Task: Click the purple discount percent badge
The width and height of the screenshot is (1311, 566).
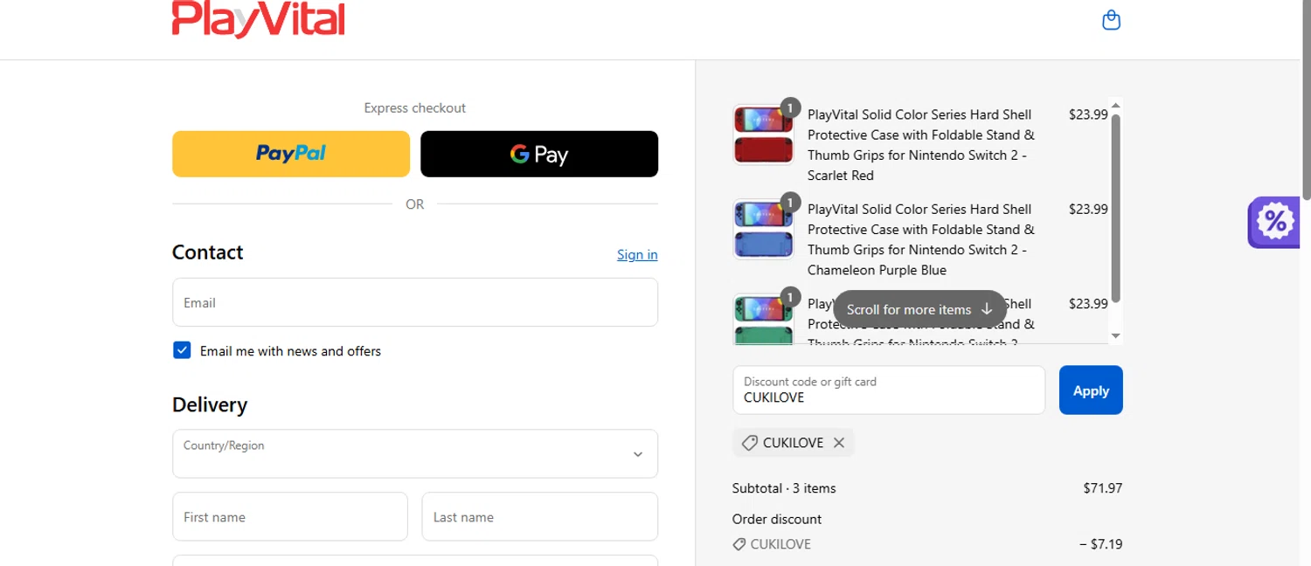Action: 1274,222
